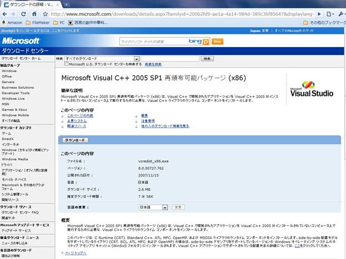The height and width of the screenshot is (259, 346).
Task: Click the Japan region change link
Action: 259,31
